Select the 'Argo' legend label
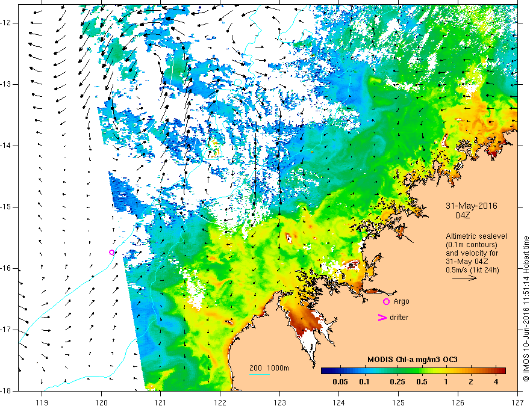Image resolution: width=530 pixels, height=409 pixels. click(401, 301)
